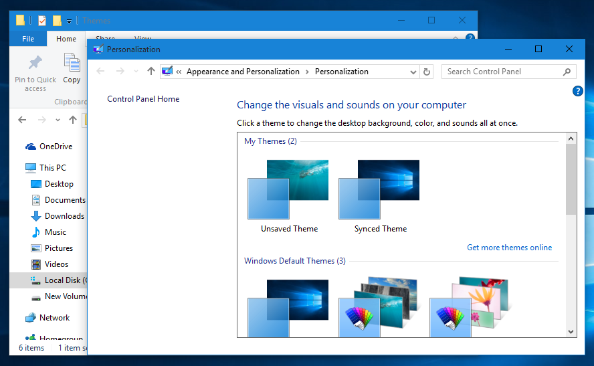Image resolution: width=594 pixels, height=366 pixels.
Task: Select the Flowers theme thumbnail
Action: pyautogui.click(x=469, y=307)
